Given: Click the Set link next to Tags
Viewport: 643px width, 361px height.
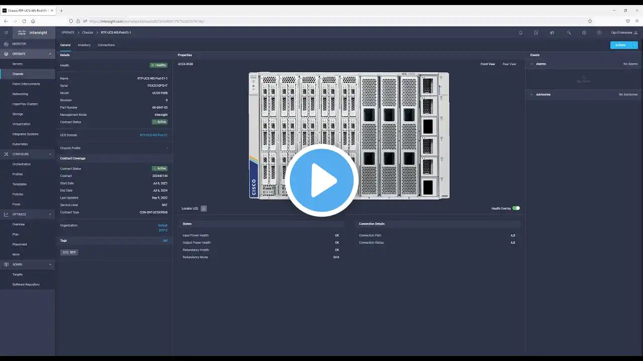Looking at the screenshot, I should tap(165, 241).
